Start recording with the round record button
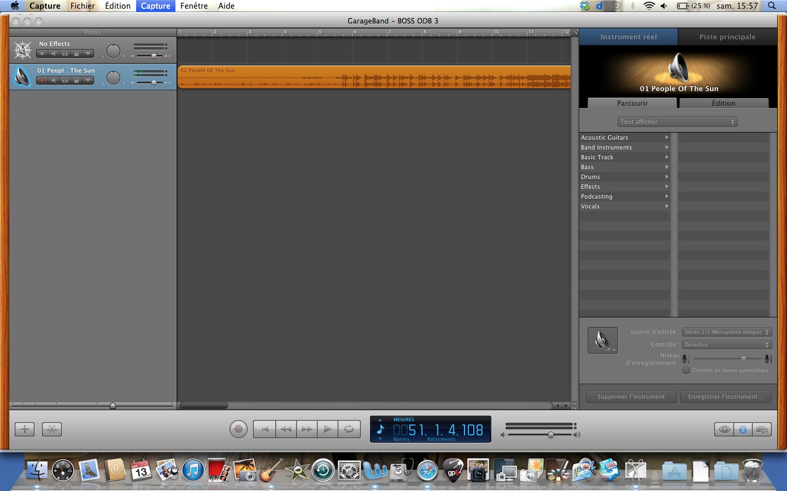 pyautogui.click(x=238, y=429)
